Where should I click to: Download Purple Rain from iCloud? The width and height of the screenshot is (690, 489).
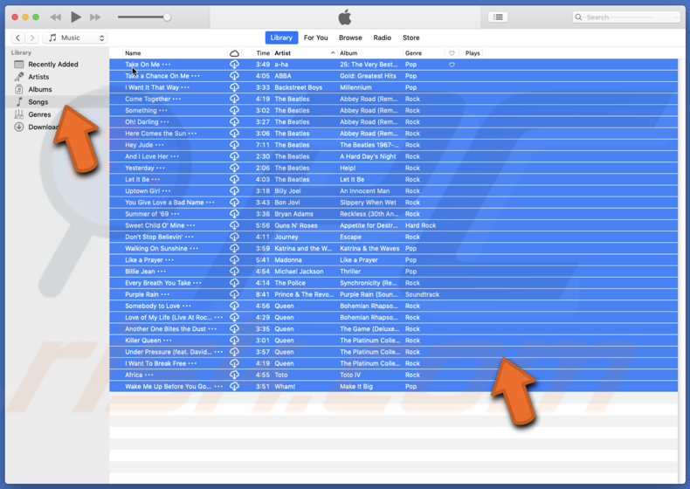point(234,294)
